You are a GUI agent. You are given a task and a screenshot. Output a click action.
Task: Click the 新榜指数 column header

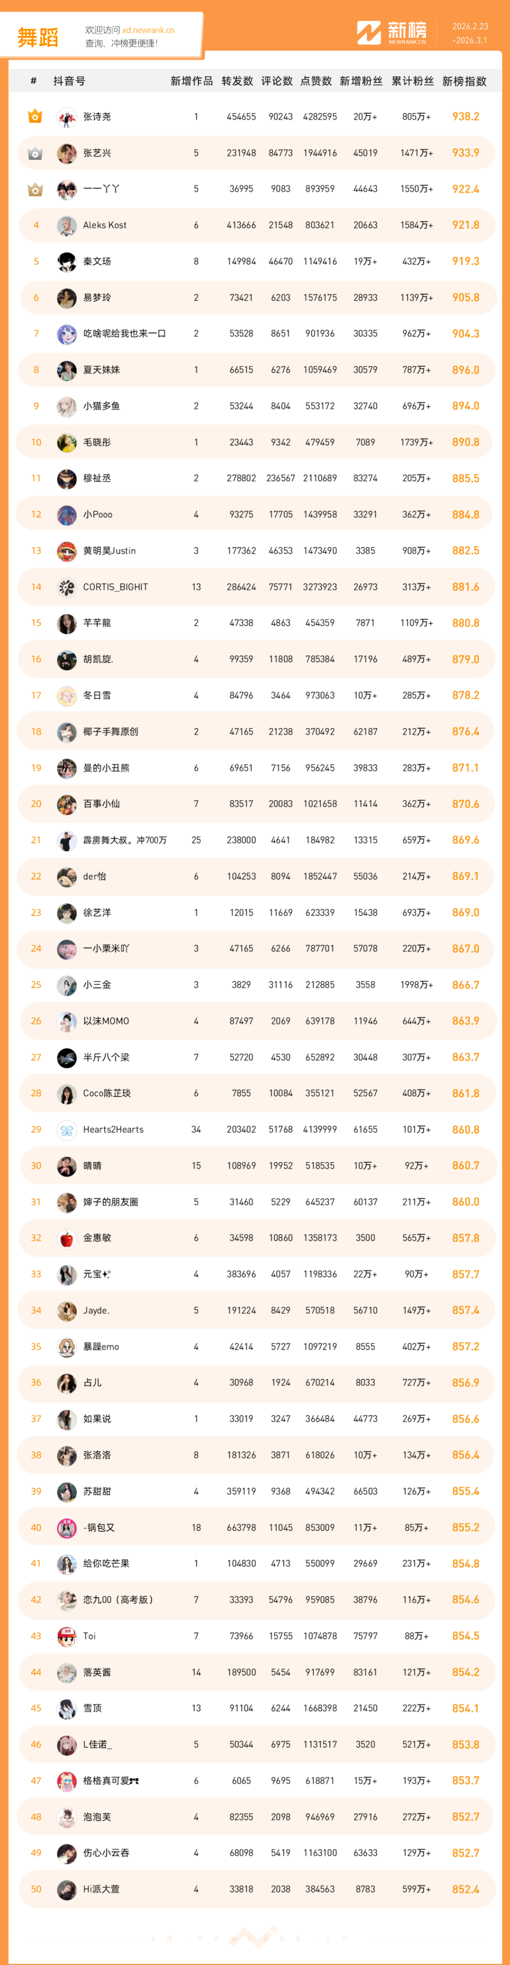pyautogui.click(x=464, y=81)
